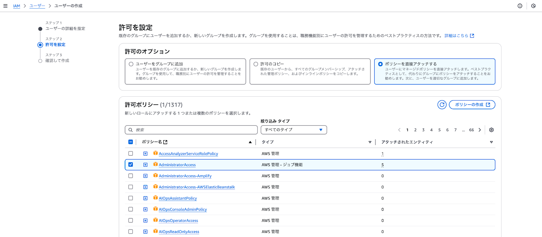Jump to page 66 of policies

pos(472,130)
